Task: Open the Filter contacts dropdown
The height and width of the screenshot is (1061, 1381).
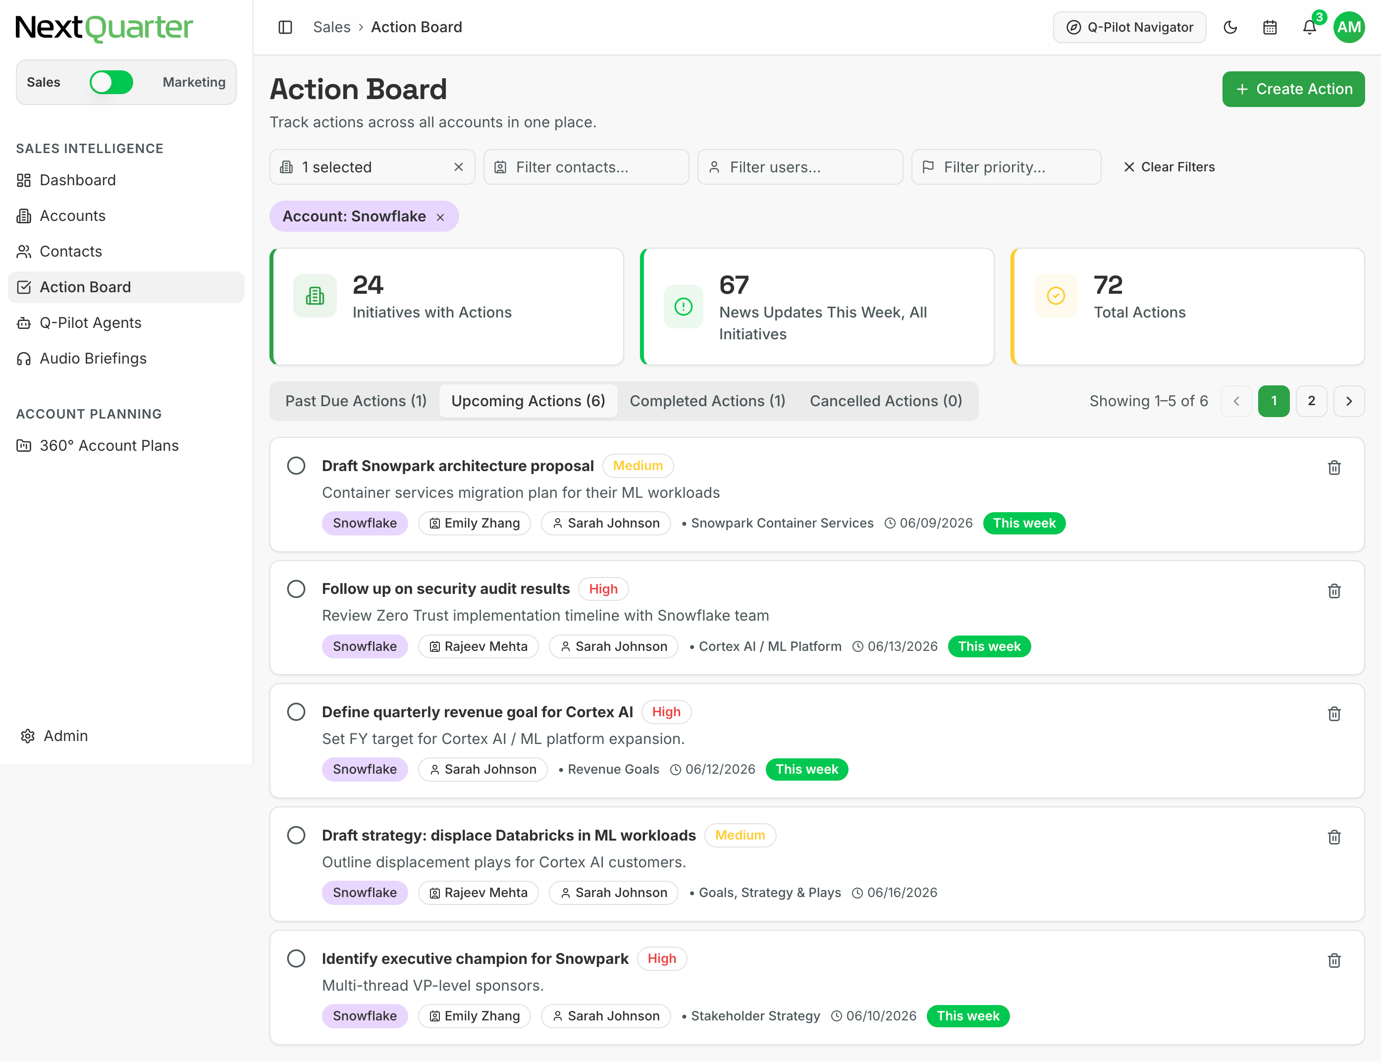Action: [586, 167]
